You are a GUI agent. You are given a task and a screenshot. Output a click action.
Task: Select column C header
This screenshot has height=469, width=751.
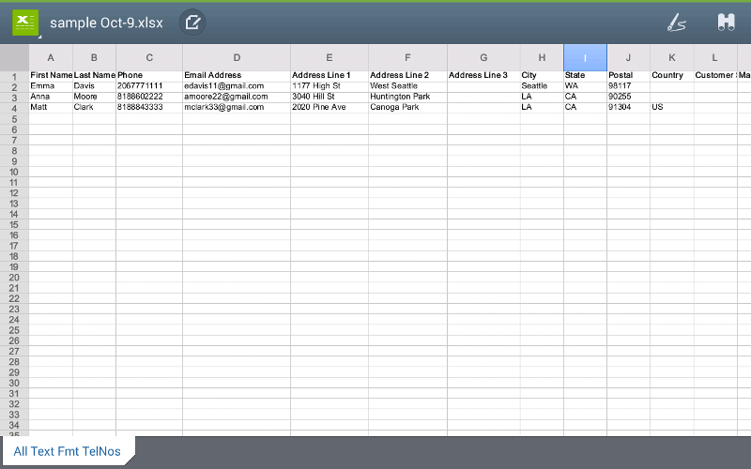tap(149, 57)
